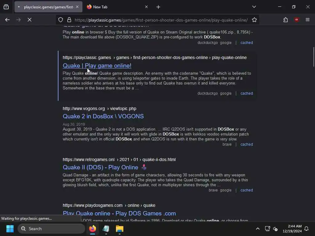Switch to the playclassic.games tab
Viewport: 315px width, 236px height.
coord(48,7)
